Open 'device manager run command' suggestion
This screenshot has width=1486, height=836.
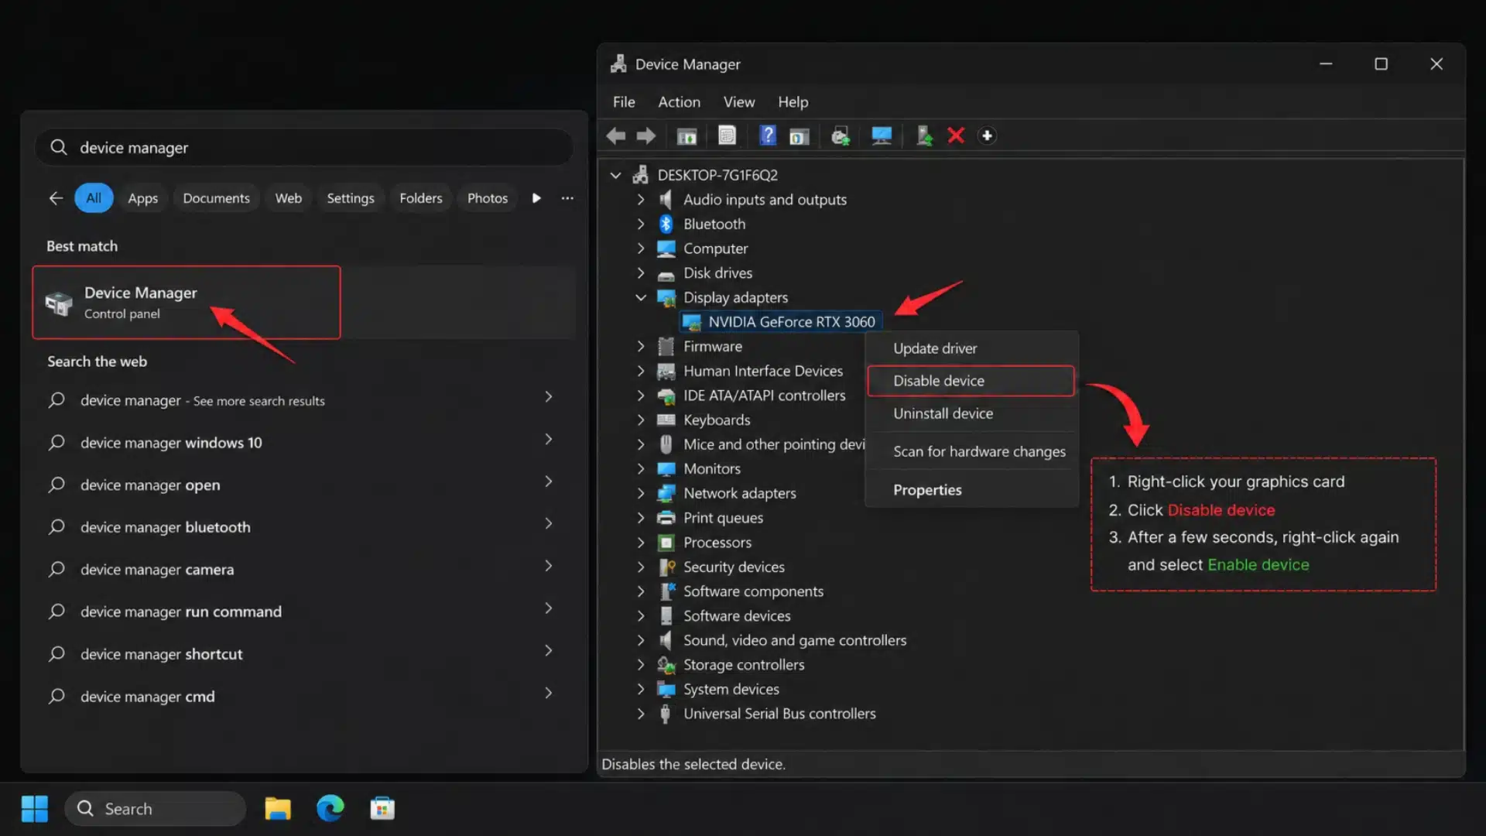(x=302, y=612)
